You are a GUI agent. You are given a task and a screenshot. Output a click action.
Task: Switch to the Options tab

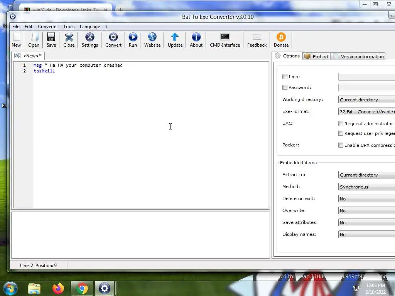click(287, 56)
